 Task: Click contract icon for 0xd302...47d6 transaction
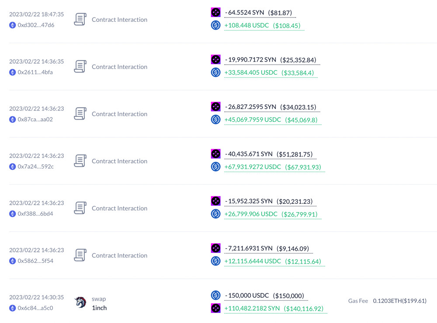80,19
